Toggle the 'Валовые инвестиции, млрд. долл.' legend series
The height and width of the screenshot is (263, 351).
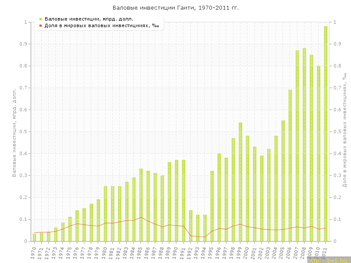[89, 19]
